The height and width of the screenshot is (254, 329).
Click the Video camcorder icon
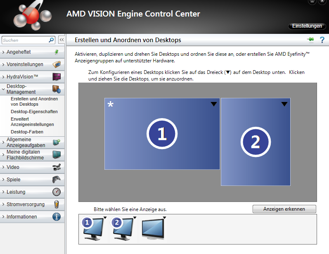(57, 167)
